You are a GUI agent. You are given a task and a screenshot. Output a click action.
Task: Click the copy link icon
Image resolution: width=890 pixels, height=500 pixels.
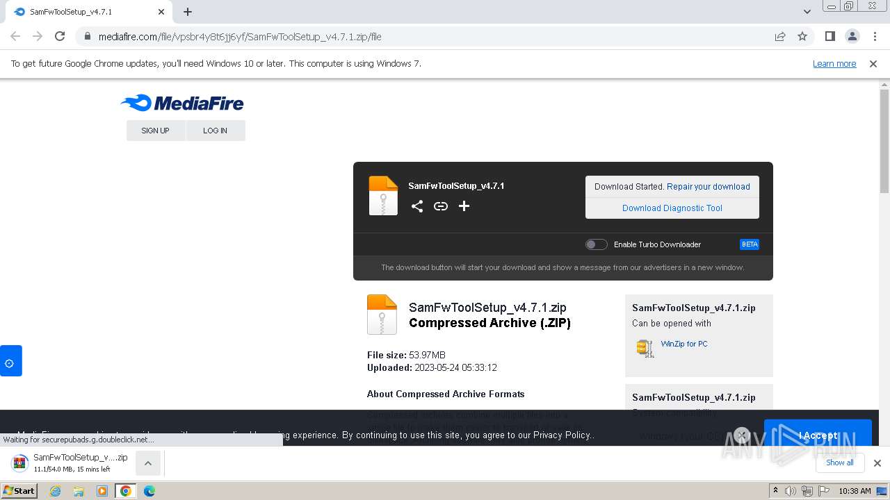441,206
